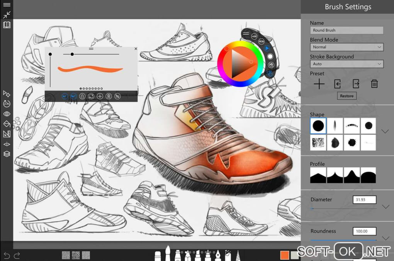Select the first brush Profile curve

318,175
